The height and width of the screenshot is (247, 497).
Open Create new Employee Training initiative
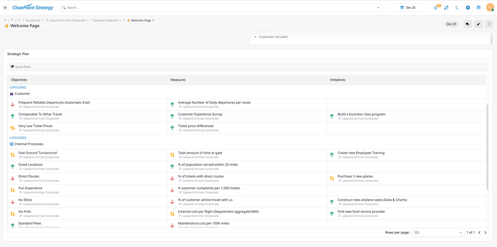pos(361,153)
